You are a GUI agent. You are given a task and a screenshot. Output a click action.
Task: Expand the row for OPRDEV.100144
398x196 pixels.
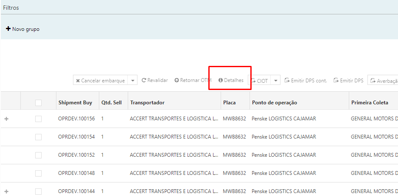click(x=6, y=191)
